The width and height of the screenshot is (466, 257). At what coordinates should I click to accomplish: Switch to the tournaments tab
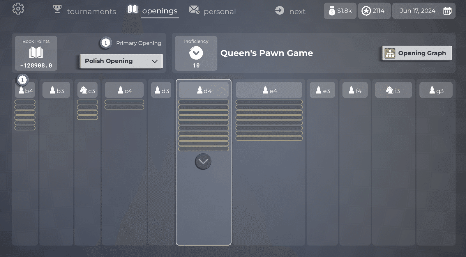point(91,11)
